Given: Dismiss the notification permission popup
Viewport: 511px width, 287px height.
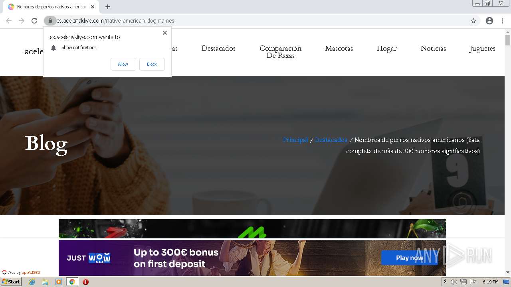Looking at the screenshot, I should coord(164,33).
